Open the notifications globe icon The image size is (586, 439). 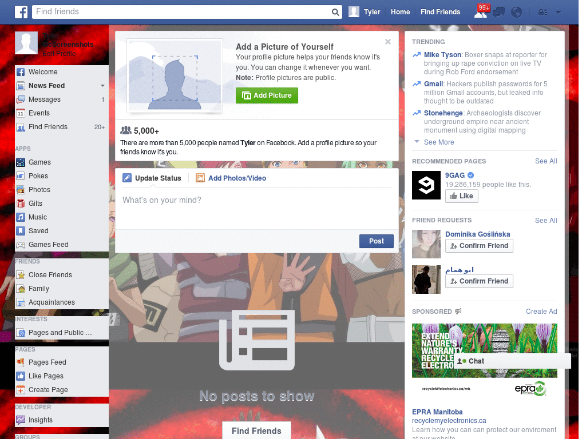coord(516,12)
